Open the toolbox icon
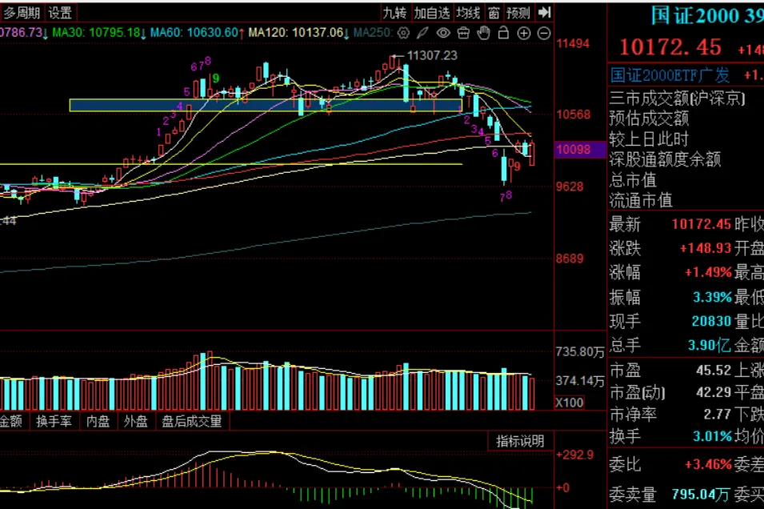 tap(463, 33)
